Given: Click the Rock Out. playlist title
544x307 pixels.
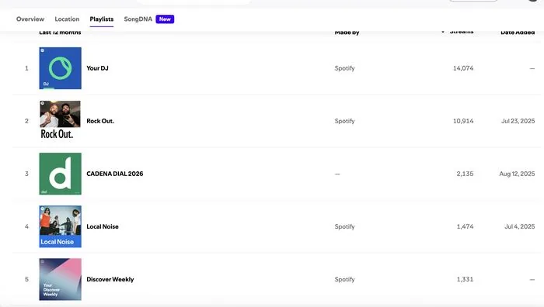Looking at the screenshot, I should pos(100,121).
